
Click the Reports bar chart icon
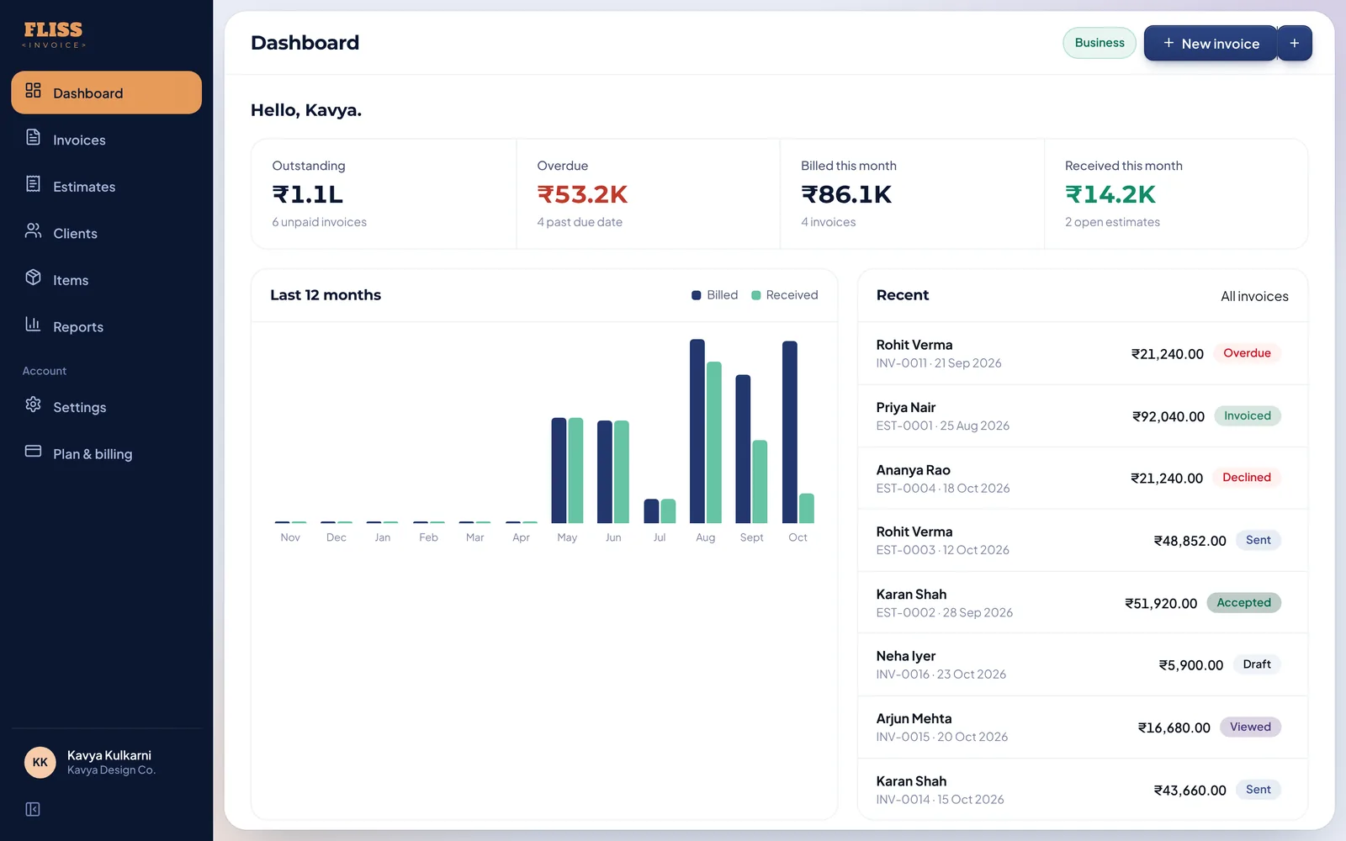pyautogui.click(x=33, y=324)
